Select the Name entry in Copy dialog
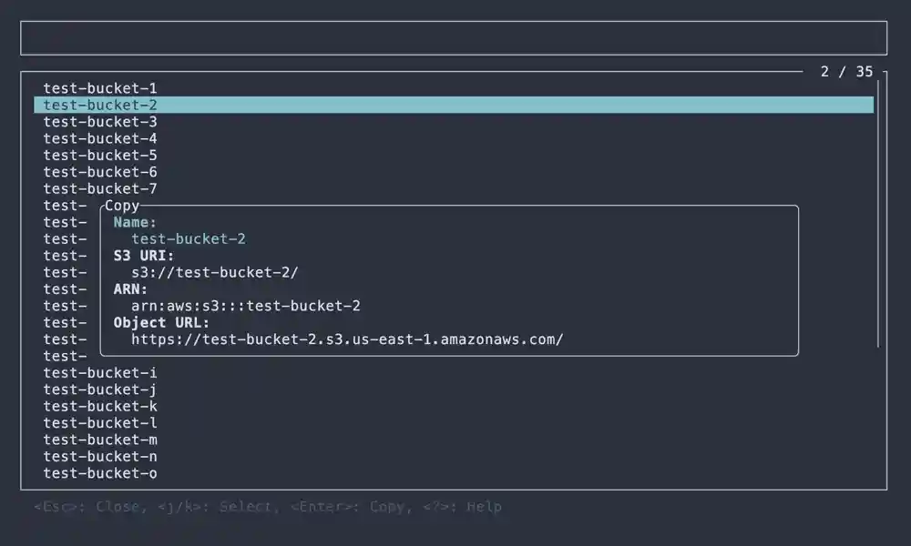Viewport: 911px width, 546px height. (135, 222)
